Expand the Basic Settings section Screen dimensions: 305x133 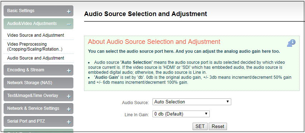point(38,11)
